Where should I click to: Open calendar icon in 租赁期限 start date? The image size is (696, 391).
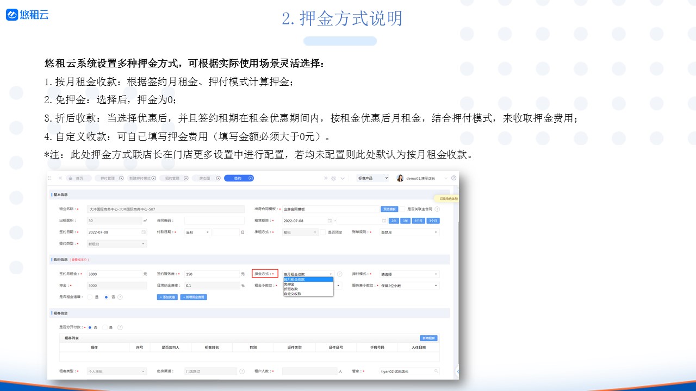click(x=330, y=220)
